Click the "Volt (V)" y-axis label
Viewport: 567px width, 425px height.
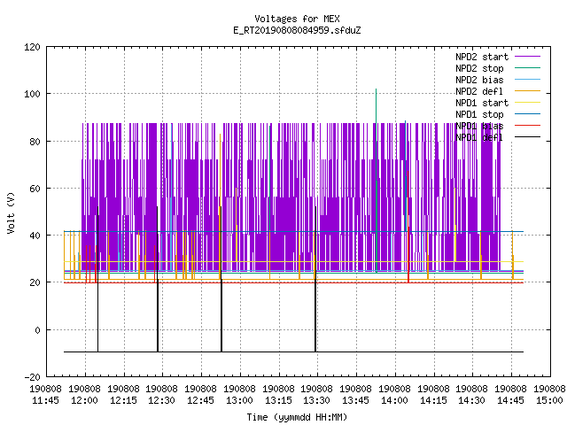(11, 213)
